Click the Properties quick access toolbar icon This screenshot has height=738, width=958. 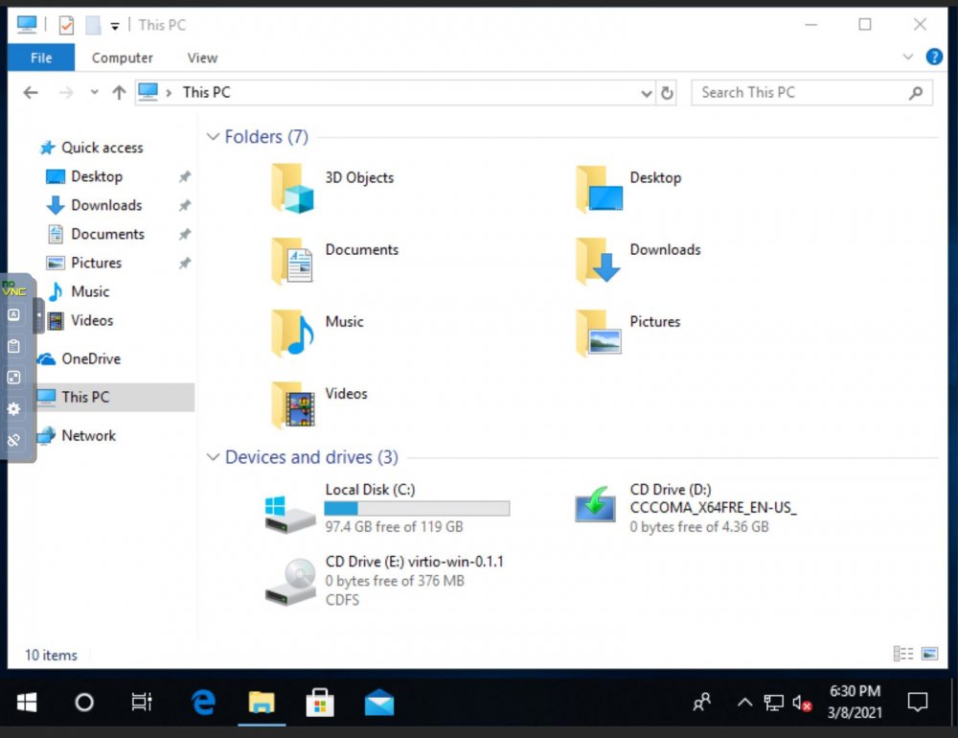pyautogui.click(x=66, y=25)
